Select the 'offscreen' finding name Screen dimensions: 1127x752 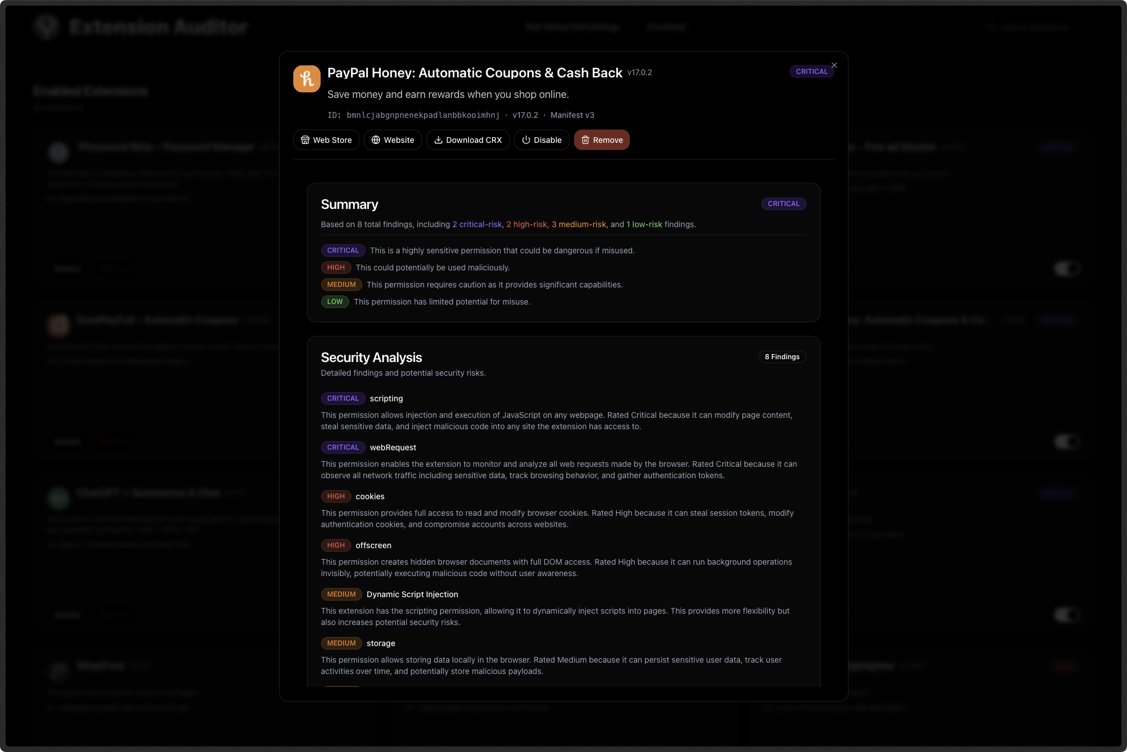(374, 545)
